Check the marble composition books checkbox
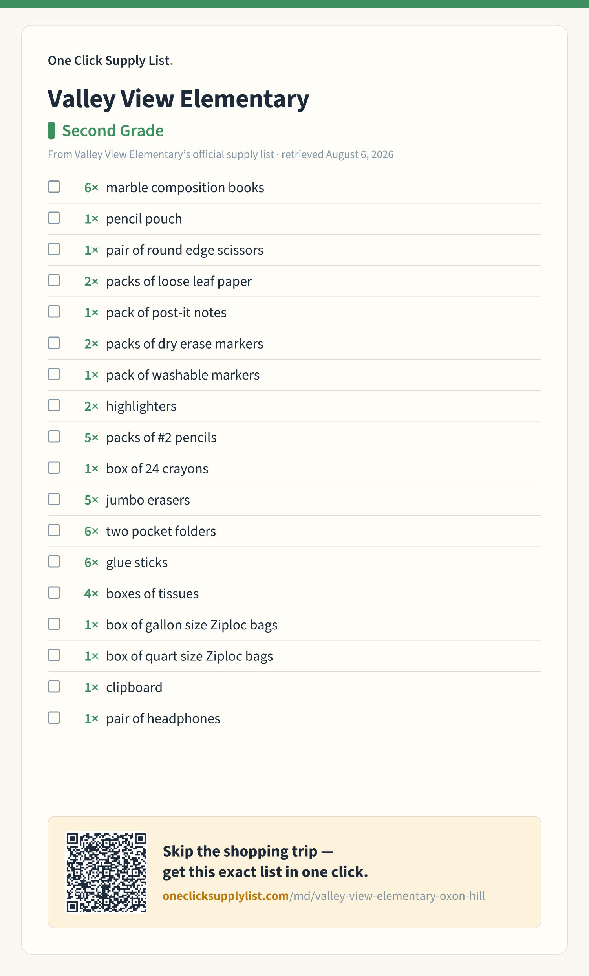 (x=54, y=187)
